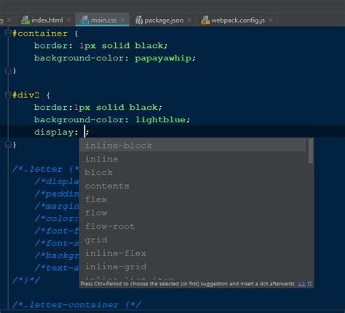Click the fold end marker of #container

coord(8,71)
